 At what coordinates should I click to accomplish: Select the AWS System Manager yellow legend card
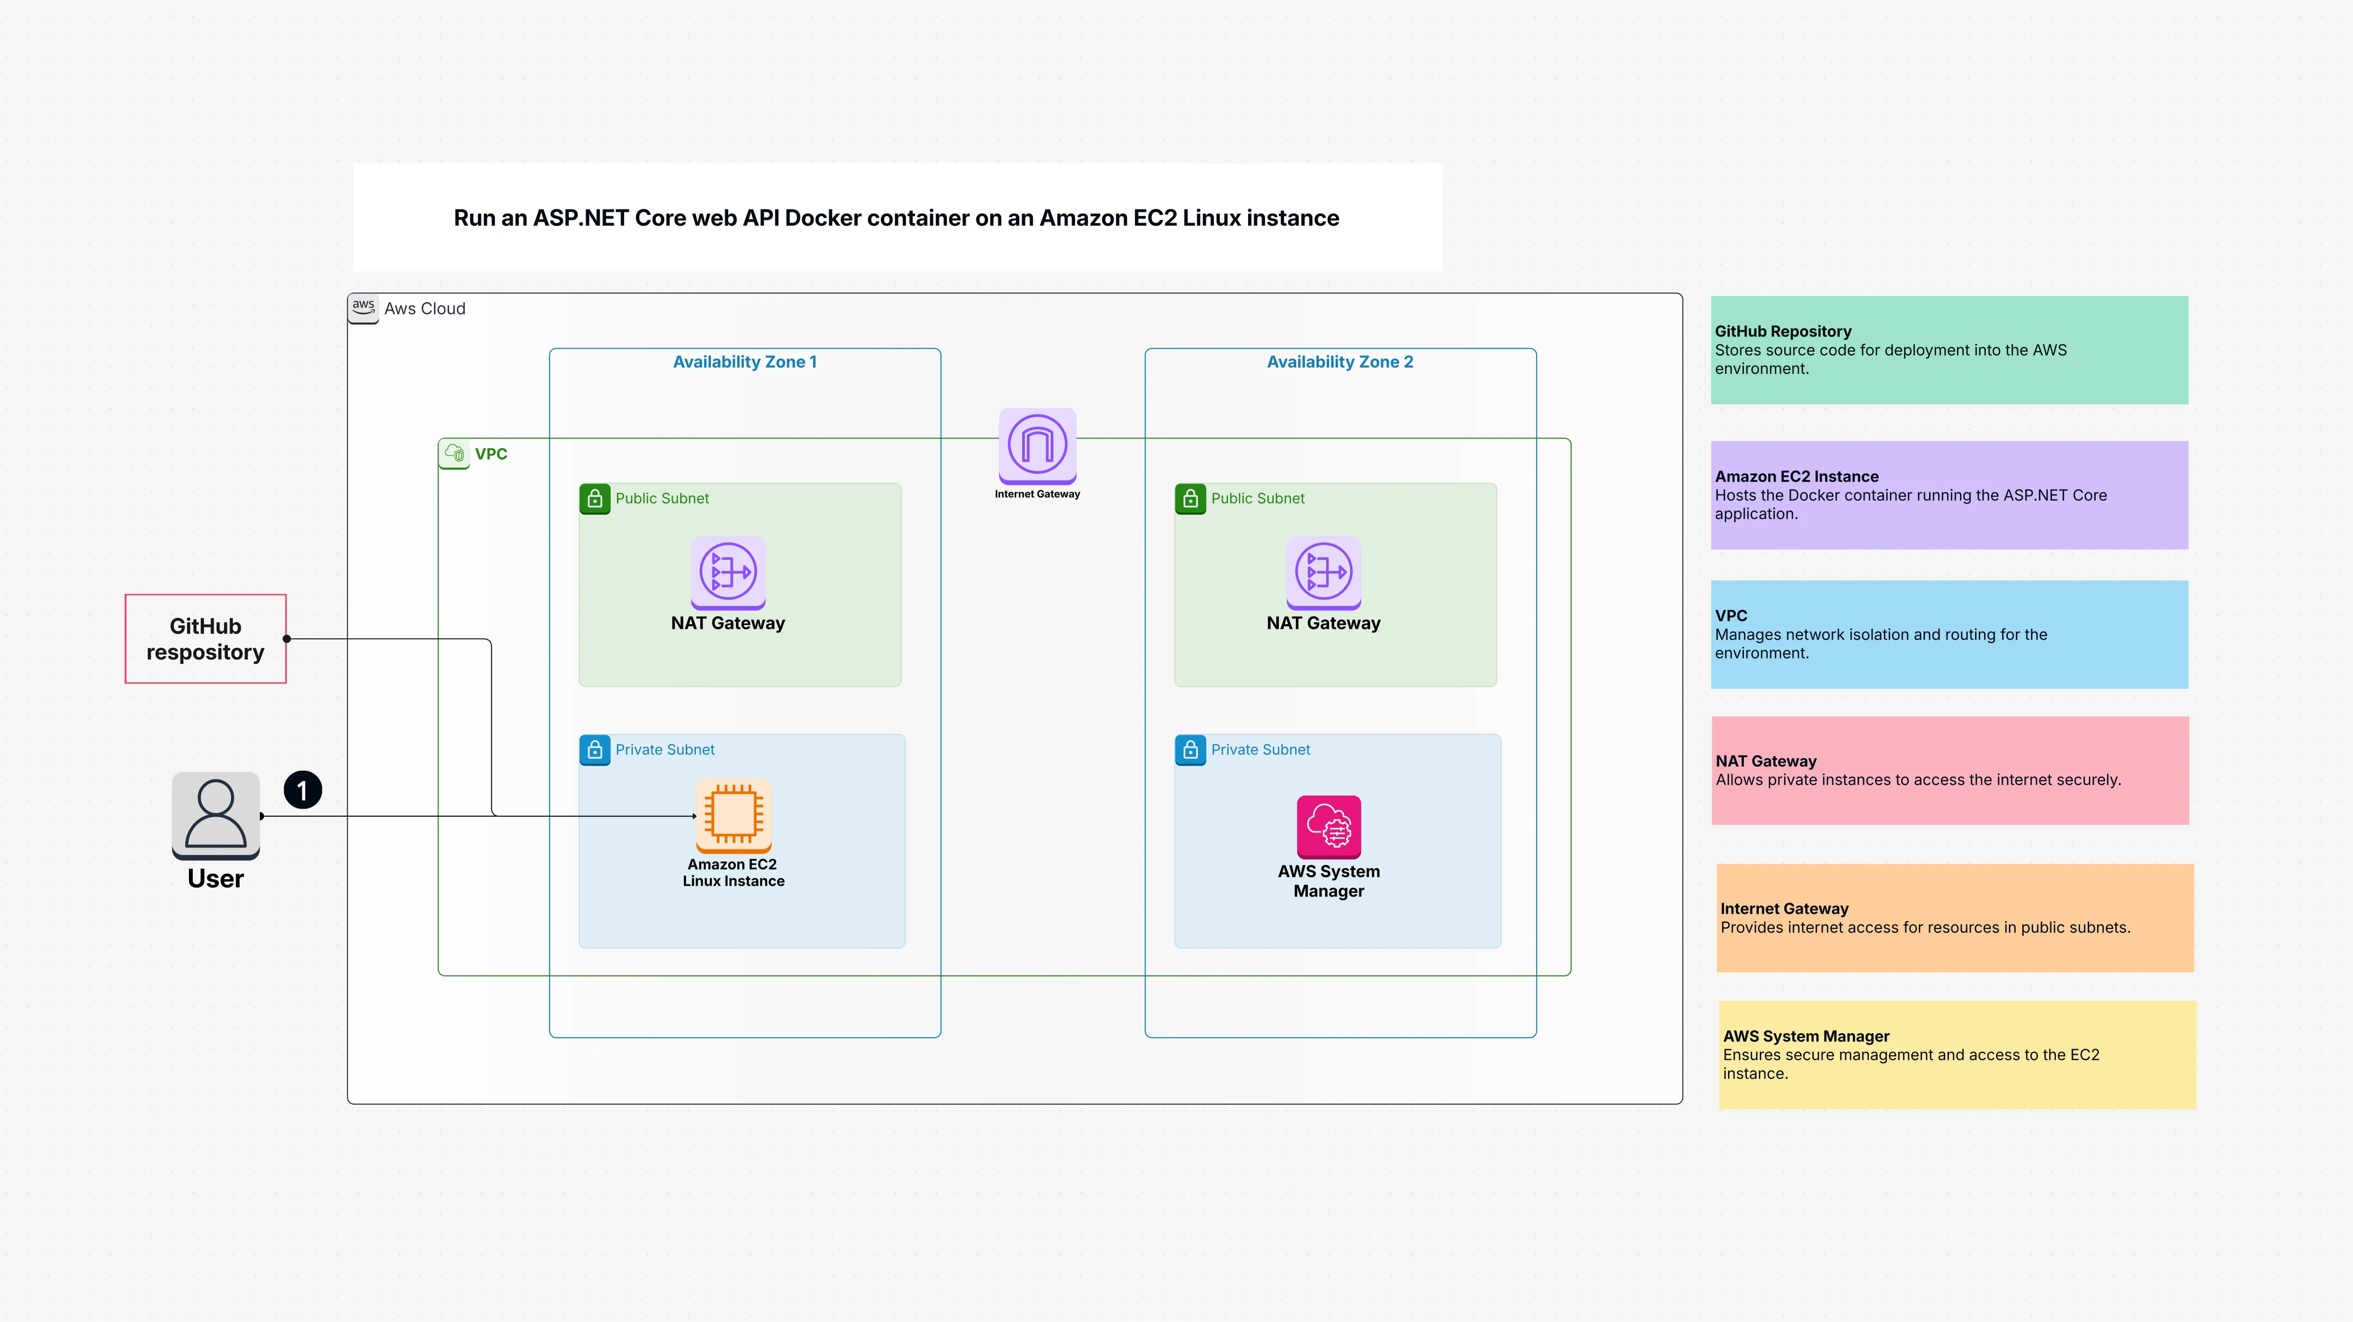coord(1957,1055)
